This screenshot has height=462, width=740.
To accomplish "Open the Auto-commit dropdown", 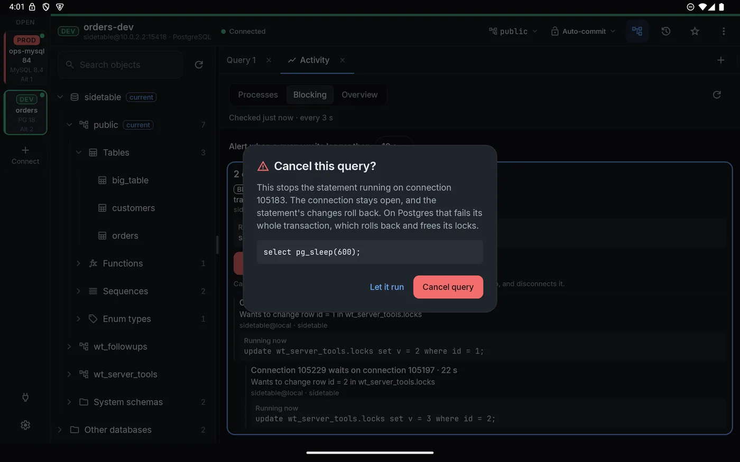I will pyautogui.click(x=584, y=31).
